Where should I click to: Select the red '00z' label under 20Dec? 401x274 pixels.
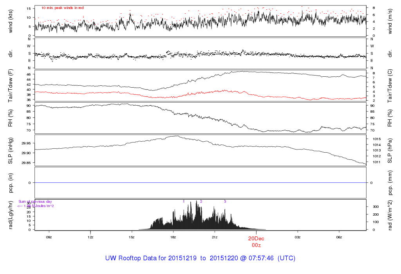(256, 245)
